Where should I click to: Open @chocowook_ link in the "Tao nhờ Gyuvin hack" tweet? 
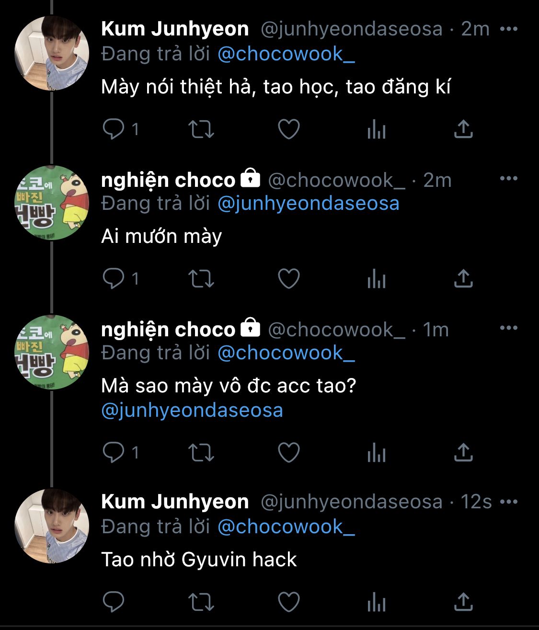(286, 527)
